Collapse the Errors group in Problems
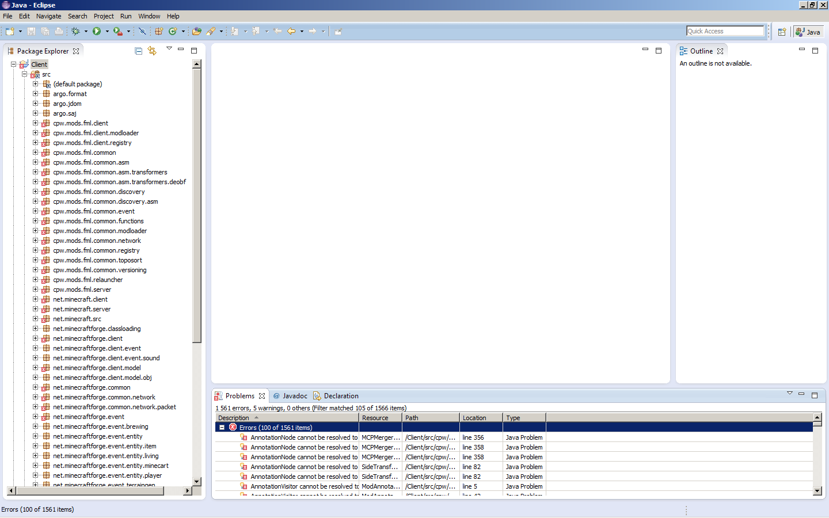829x518 pixels. (x=221, y=428)
